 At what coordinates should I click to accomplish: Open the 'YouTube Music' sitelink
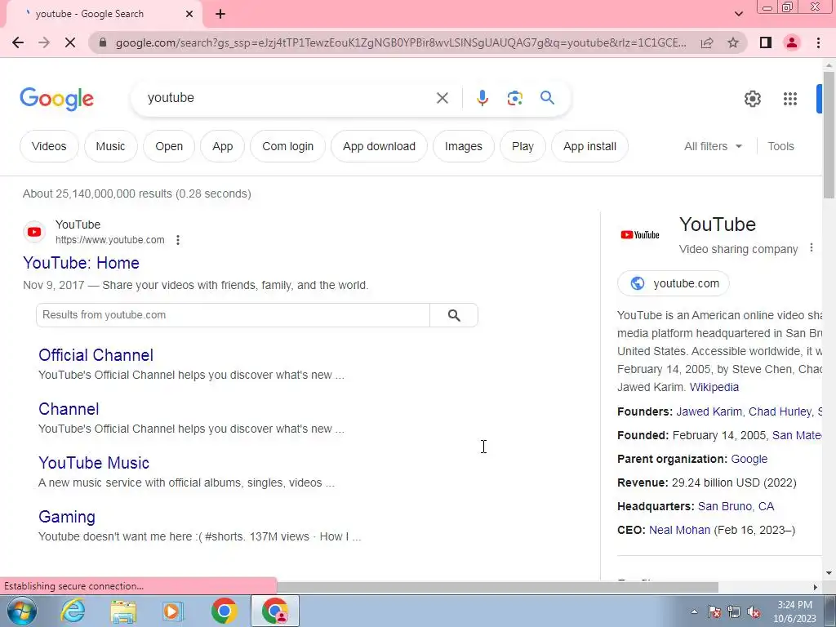click(x=94, y=463)
